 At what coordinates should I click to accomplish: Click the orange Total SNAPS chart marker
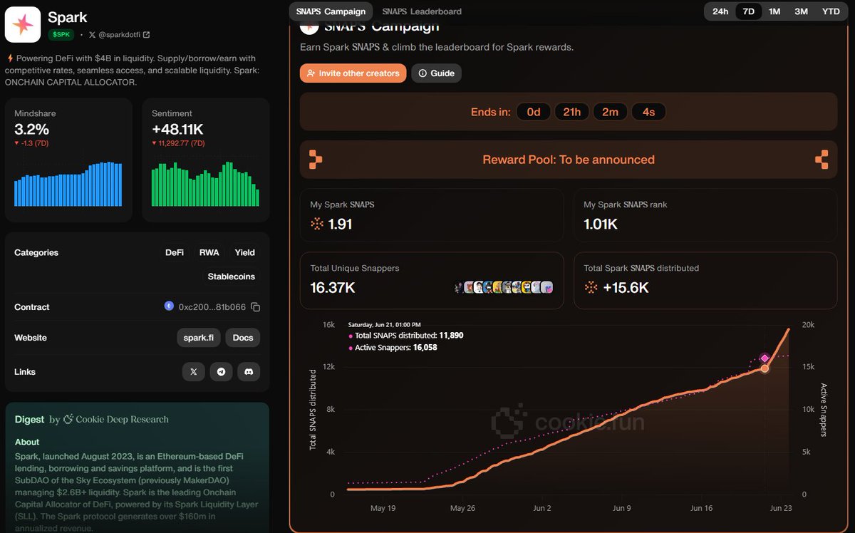click(765, 368)
